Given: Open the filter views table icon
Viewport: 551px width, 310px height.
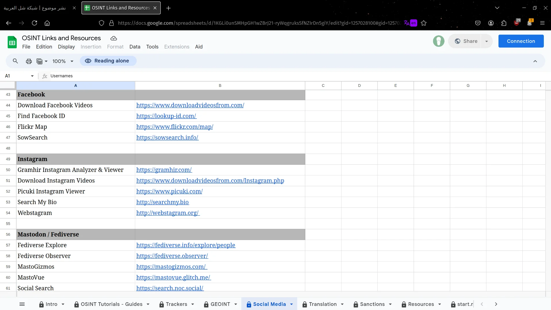Looking at the screenshot, I should [x=42, y=61].
